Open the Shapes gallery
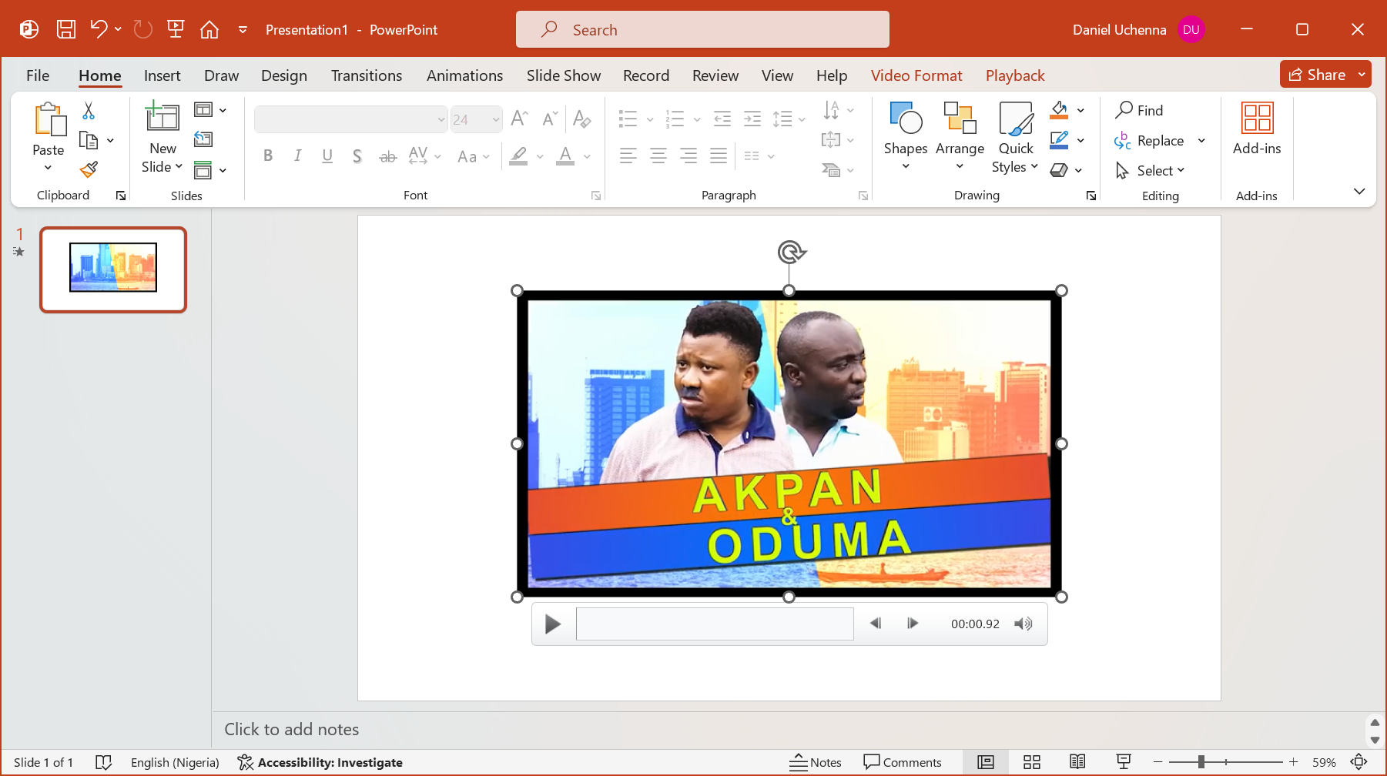This screenshot has width=1387, height=776. [x=905, y=135]
